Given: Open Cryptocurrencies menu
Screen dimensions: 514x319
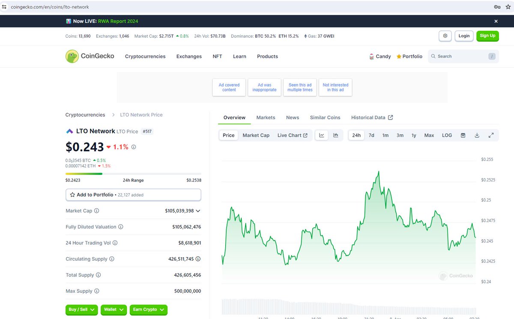Looking at the screenshot, I should point(145,56).
